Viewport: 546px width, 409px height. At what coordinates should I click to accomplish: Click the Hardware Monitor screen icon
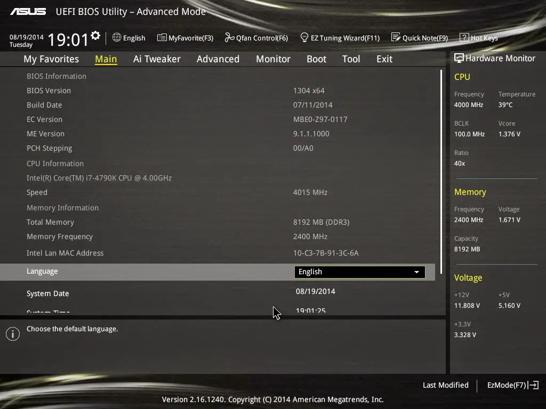[x=459, y=58]
